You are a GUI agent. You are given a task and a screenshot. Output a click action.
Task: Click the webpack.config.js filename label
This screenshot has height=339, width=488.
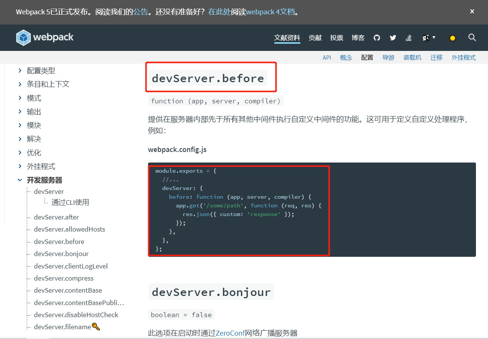click(x=177, y=149)
